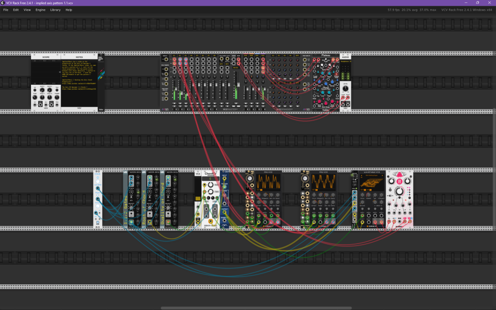Click the ChordCV chord name display
Image resolution: width=496 pixels, height=310 pixels.
coord(211,179)
